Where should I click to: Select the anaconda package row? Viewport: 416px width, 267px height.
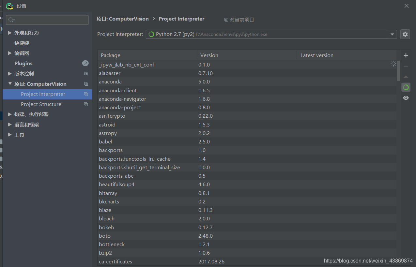tap(247, 82)
